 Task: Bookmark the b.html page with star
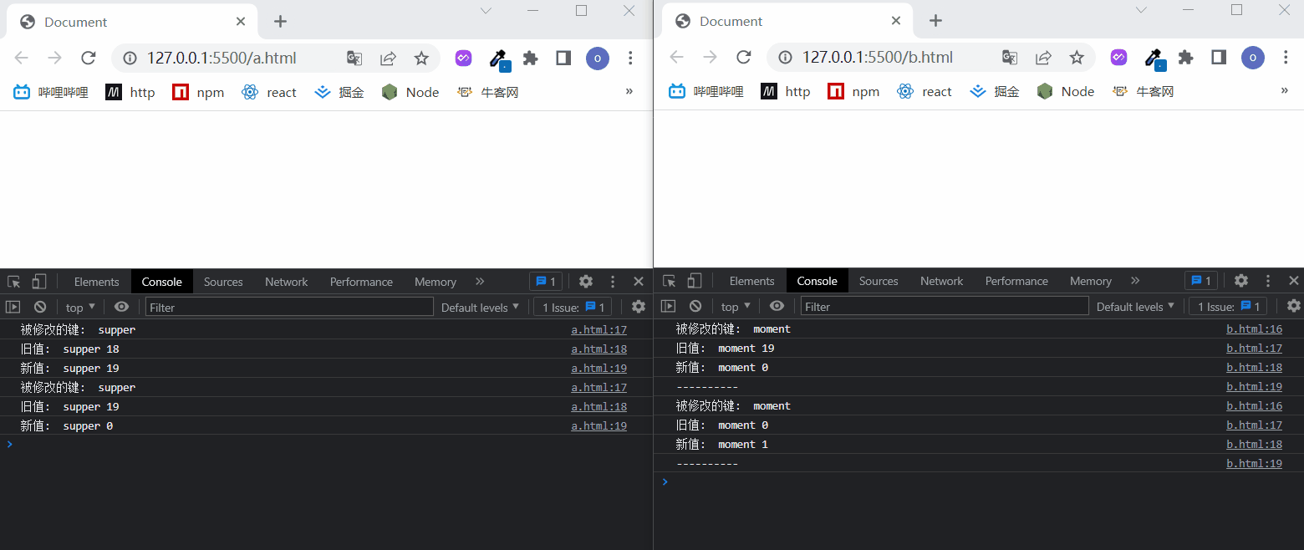tap(1077, 58)
